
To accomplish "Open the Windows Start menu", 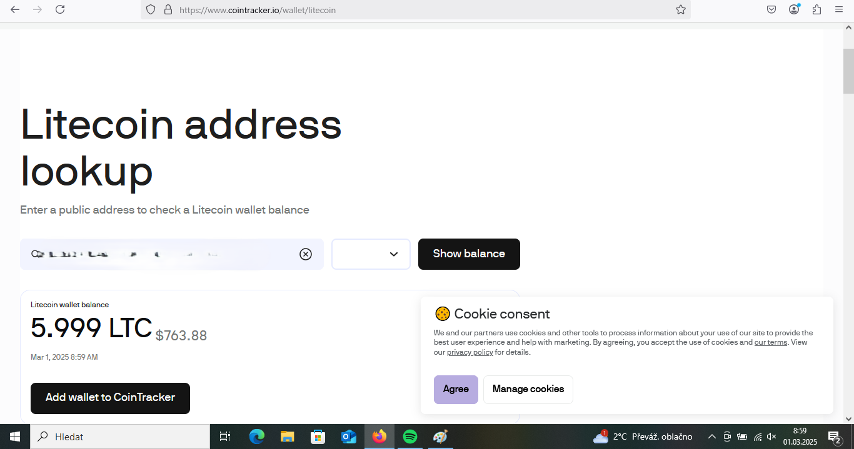I will point(15,437).
